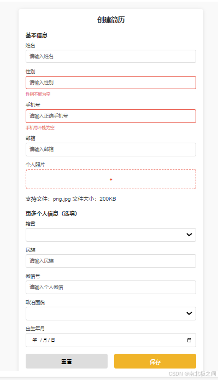The width and height of the screenshot is (218, 380).
Task: Click the 性别不能为空 error message
Action: 38,94
